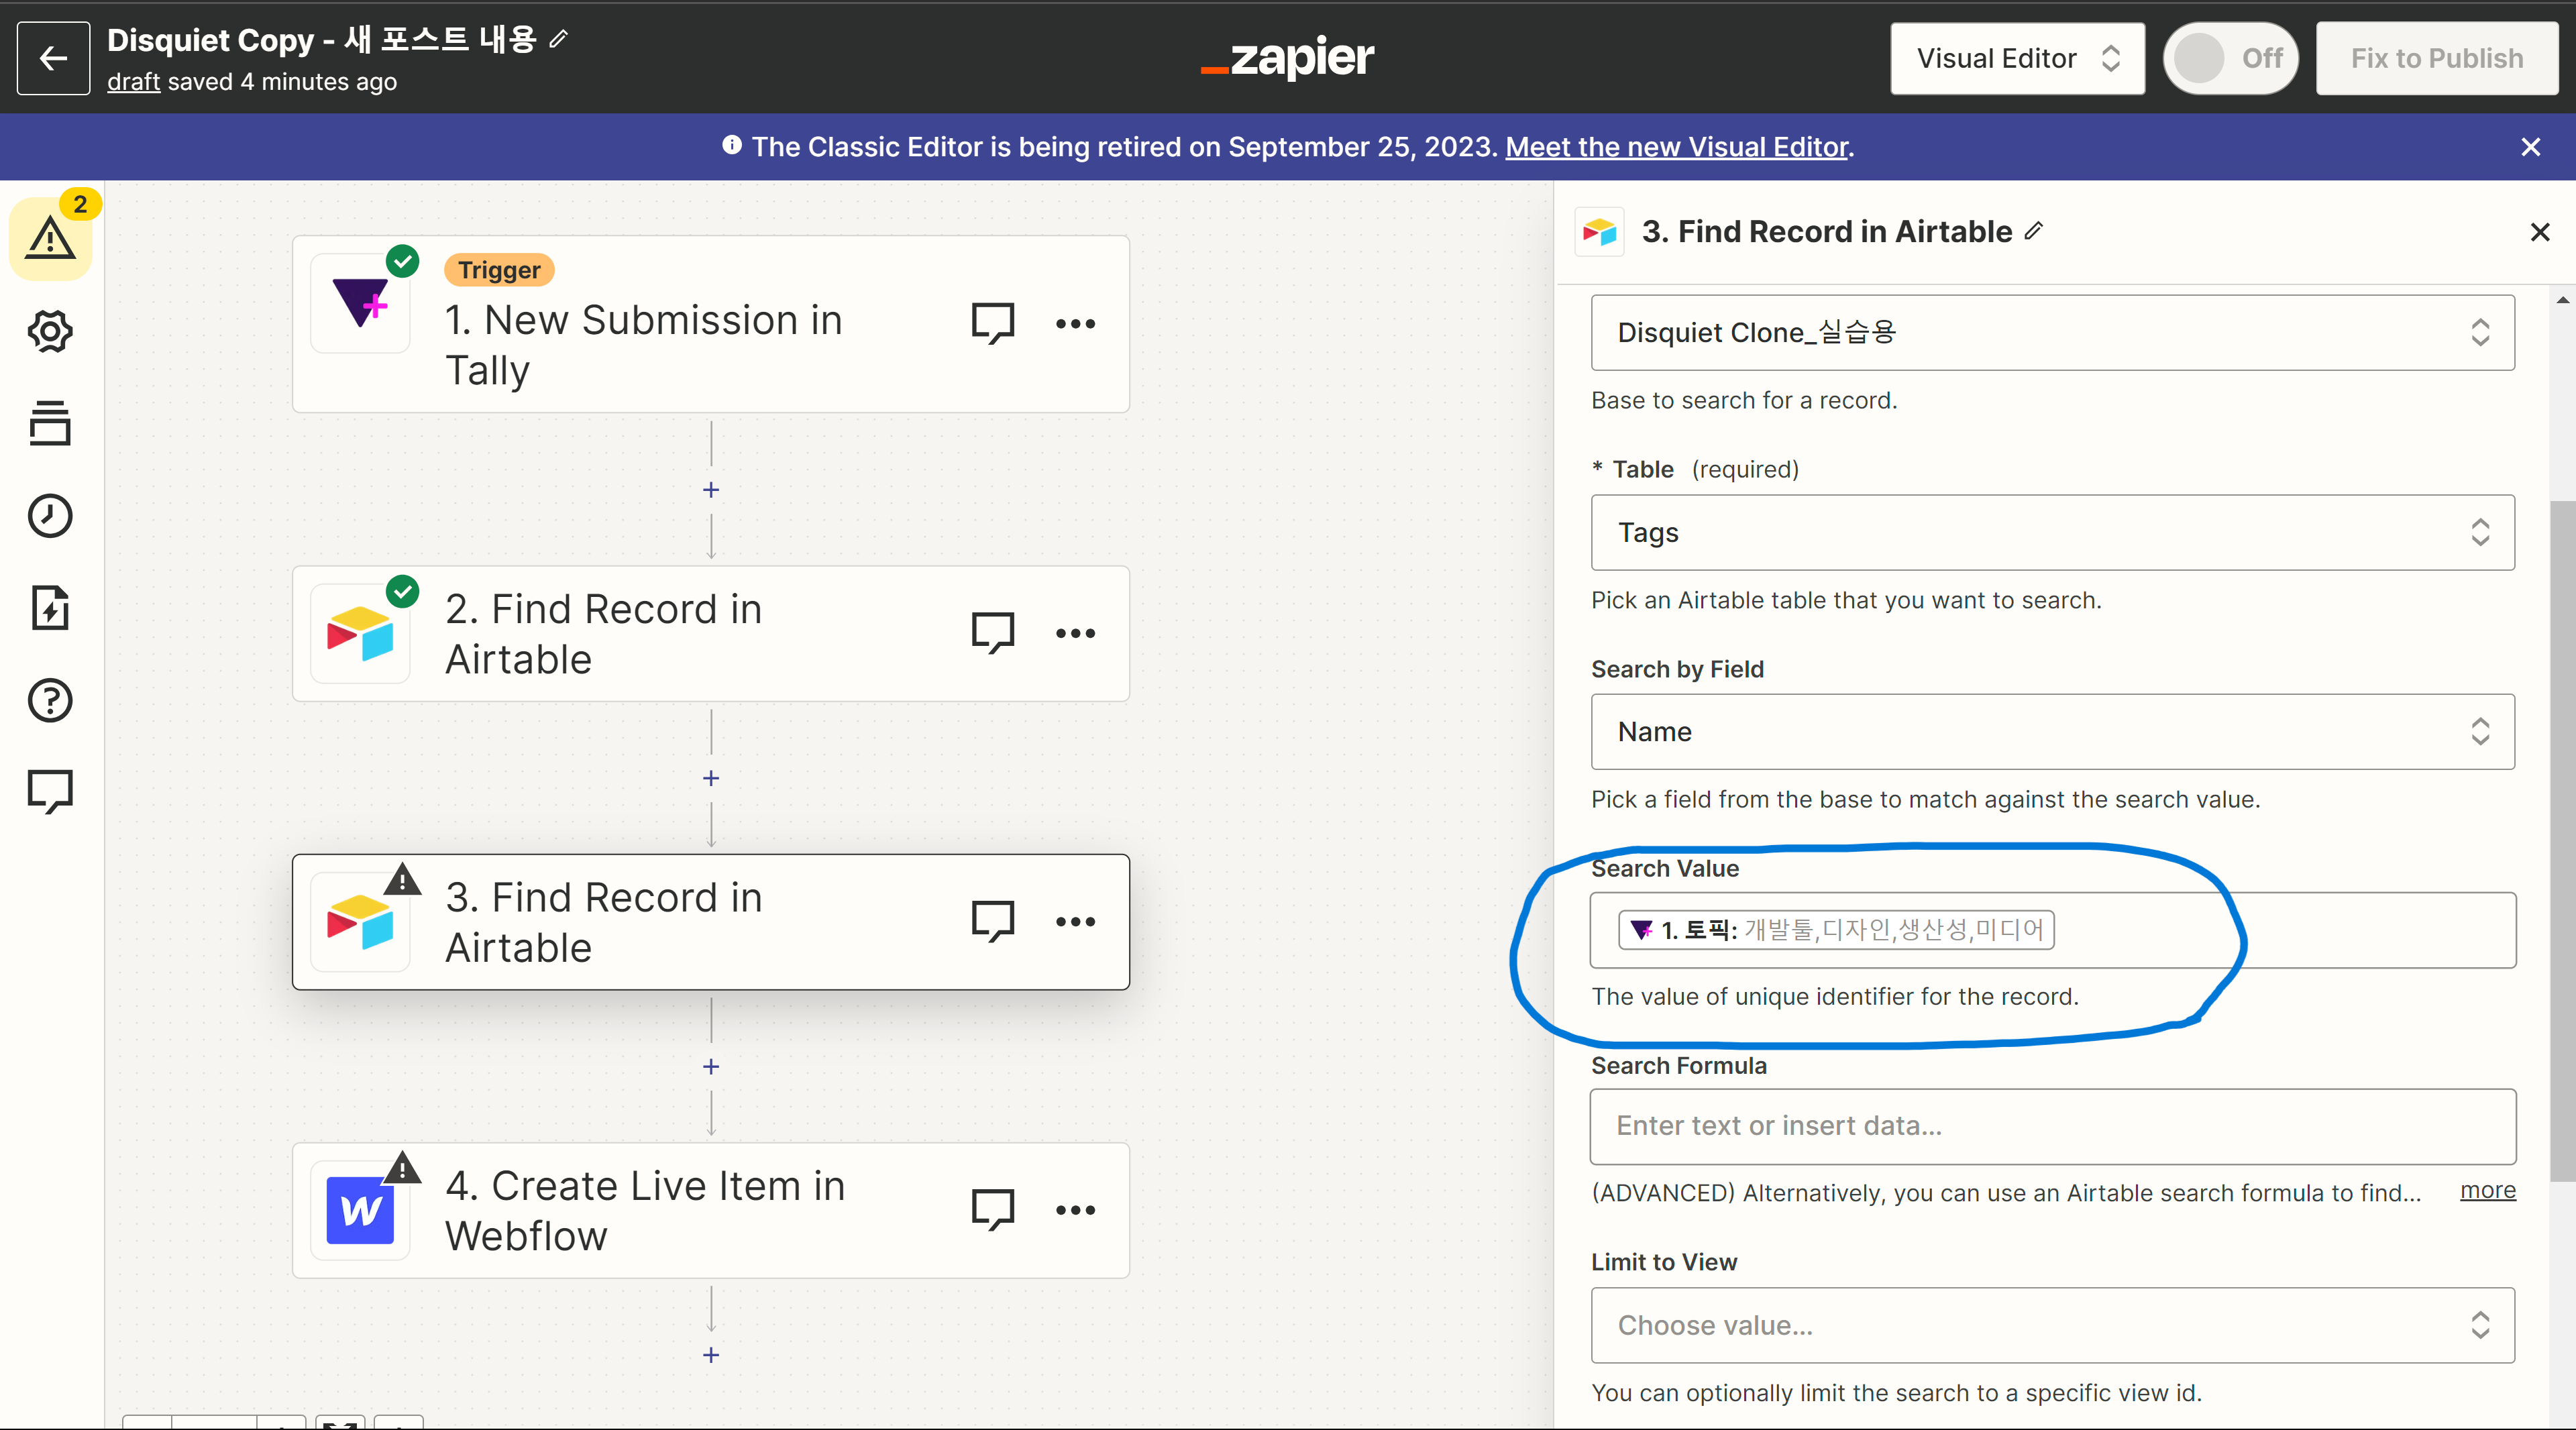This screenshot has width=2576, height=1430.
Task: Open the warnings panel with 2 issues
Action: pyautogui.click(x=50, y=238)
